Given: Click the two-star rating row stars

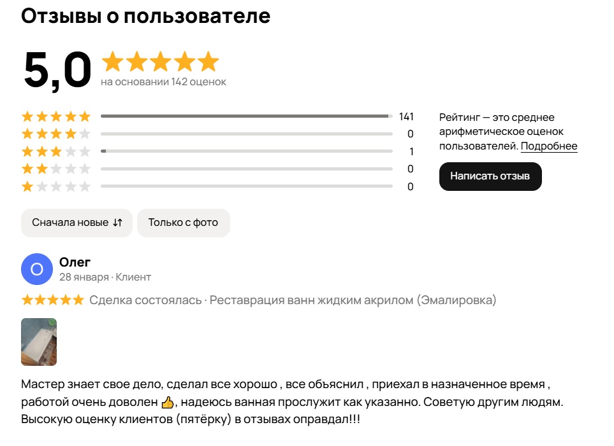Looking at the screenshot, I should click(x=56, y=169).
